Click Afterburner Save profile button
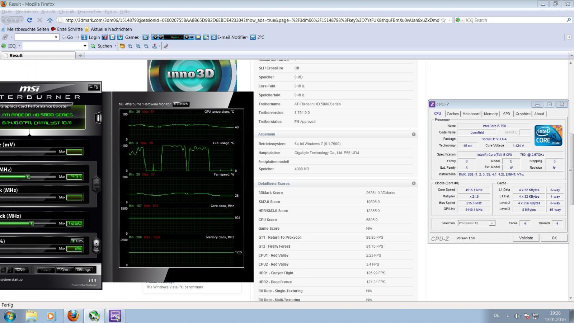 tap(20, 270)
